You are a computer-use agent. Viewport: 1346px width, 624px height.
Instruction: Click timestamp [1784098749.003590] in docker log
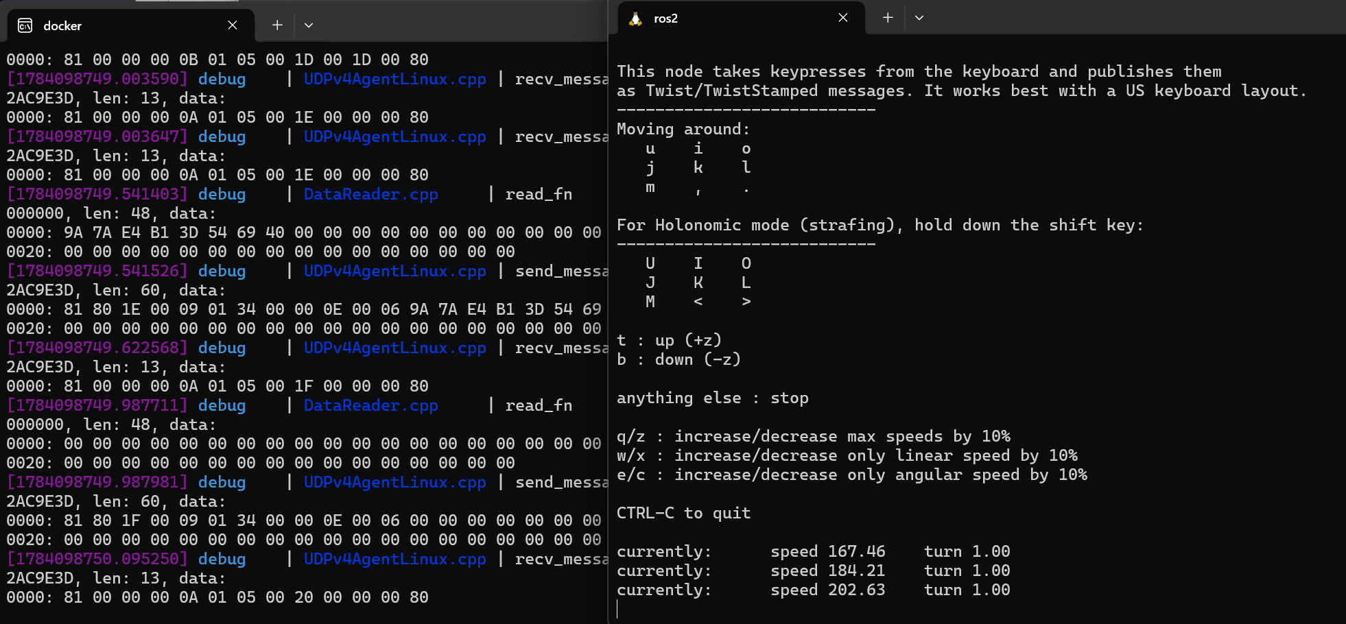(97, 79)
